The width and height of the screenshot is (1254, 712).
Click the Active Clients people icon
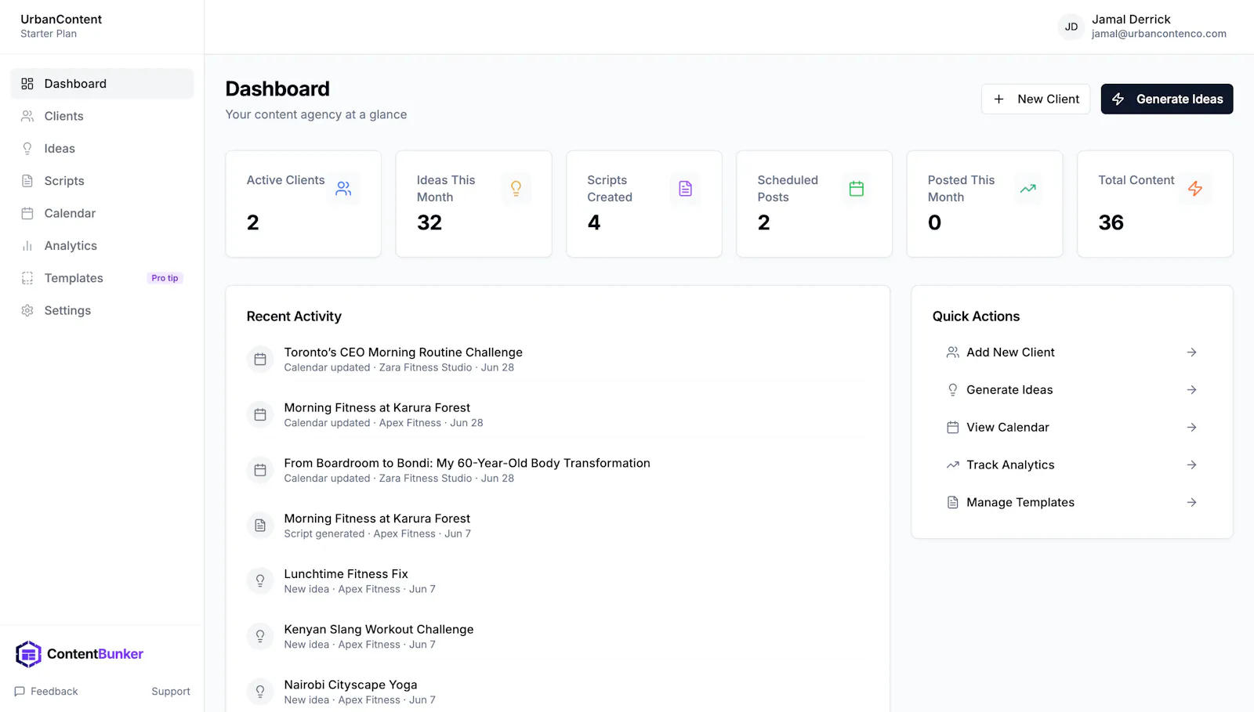pos(343,189)
